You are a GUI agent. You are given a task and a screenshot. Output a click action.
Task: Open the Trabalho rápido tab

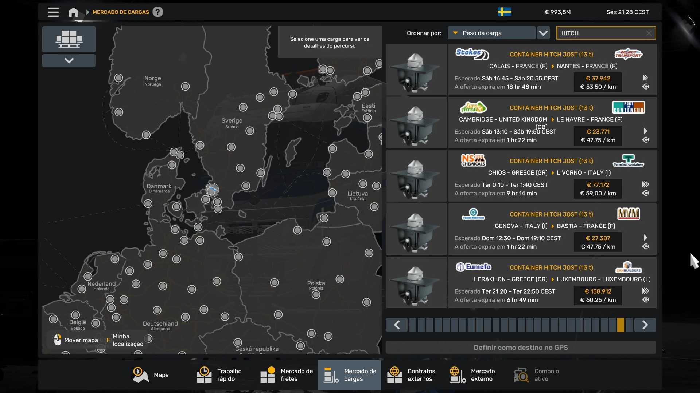pos(219,375)
